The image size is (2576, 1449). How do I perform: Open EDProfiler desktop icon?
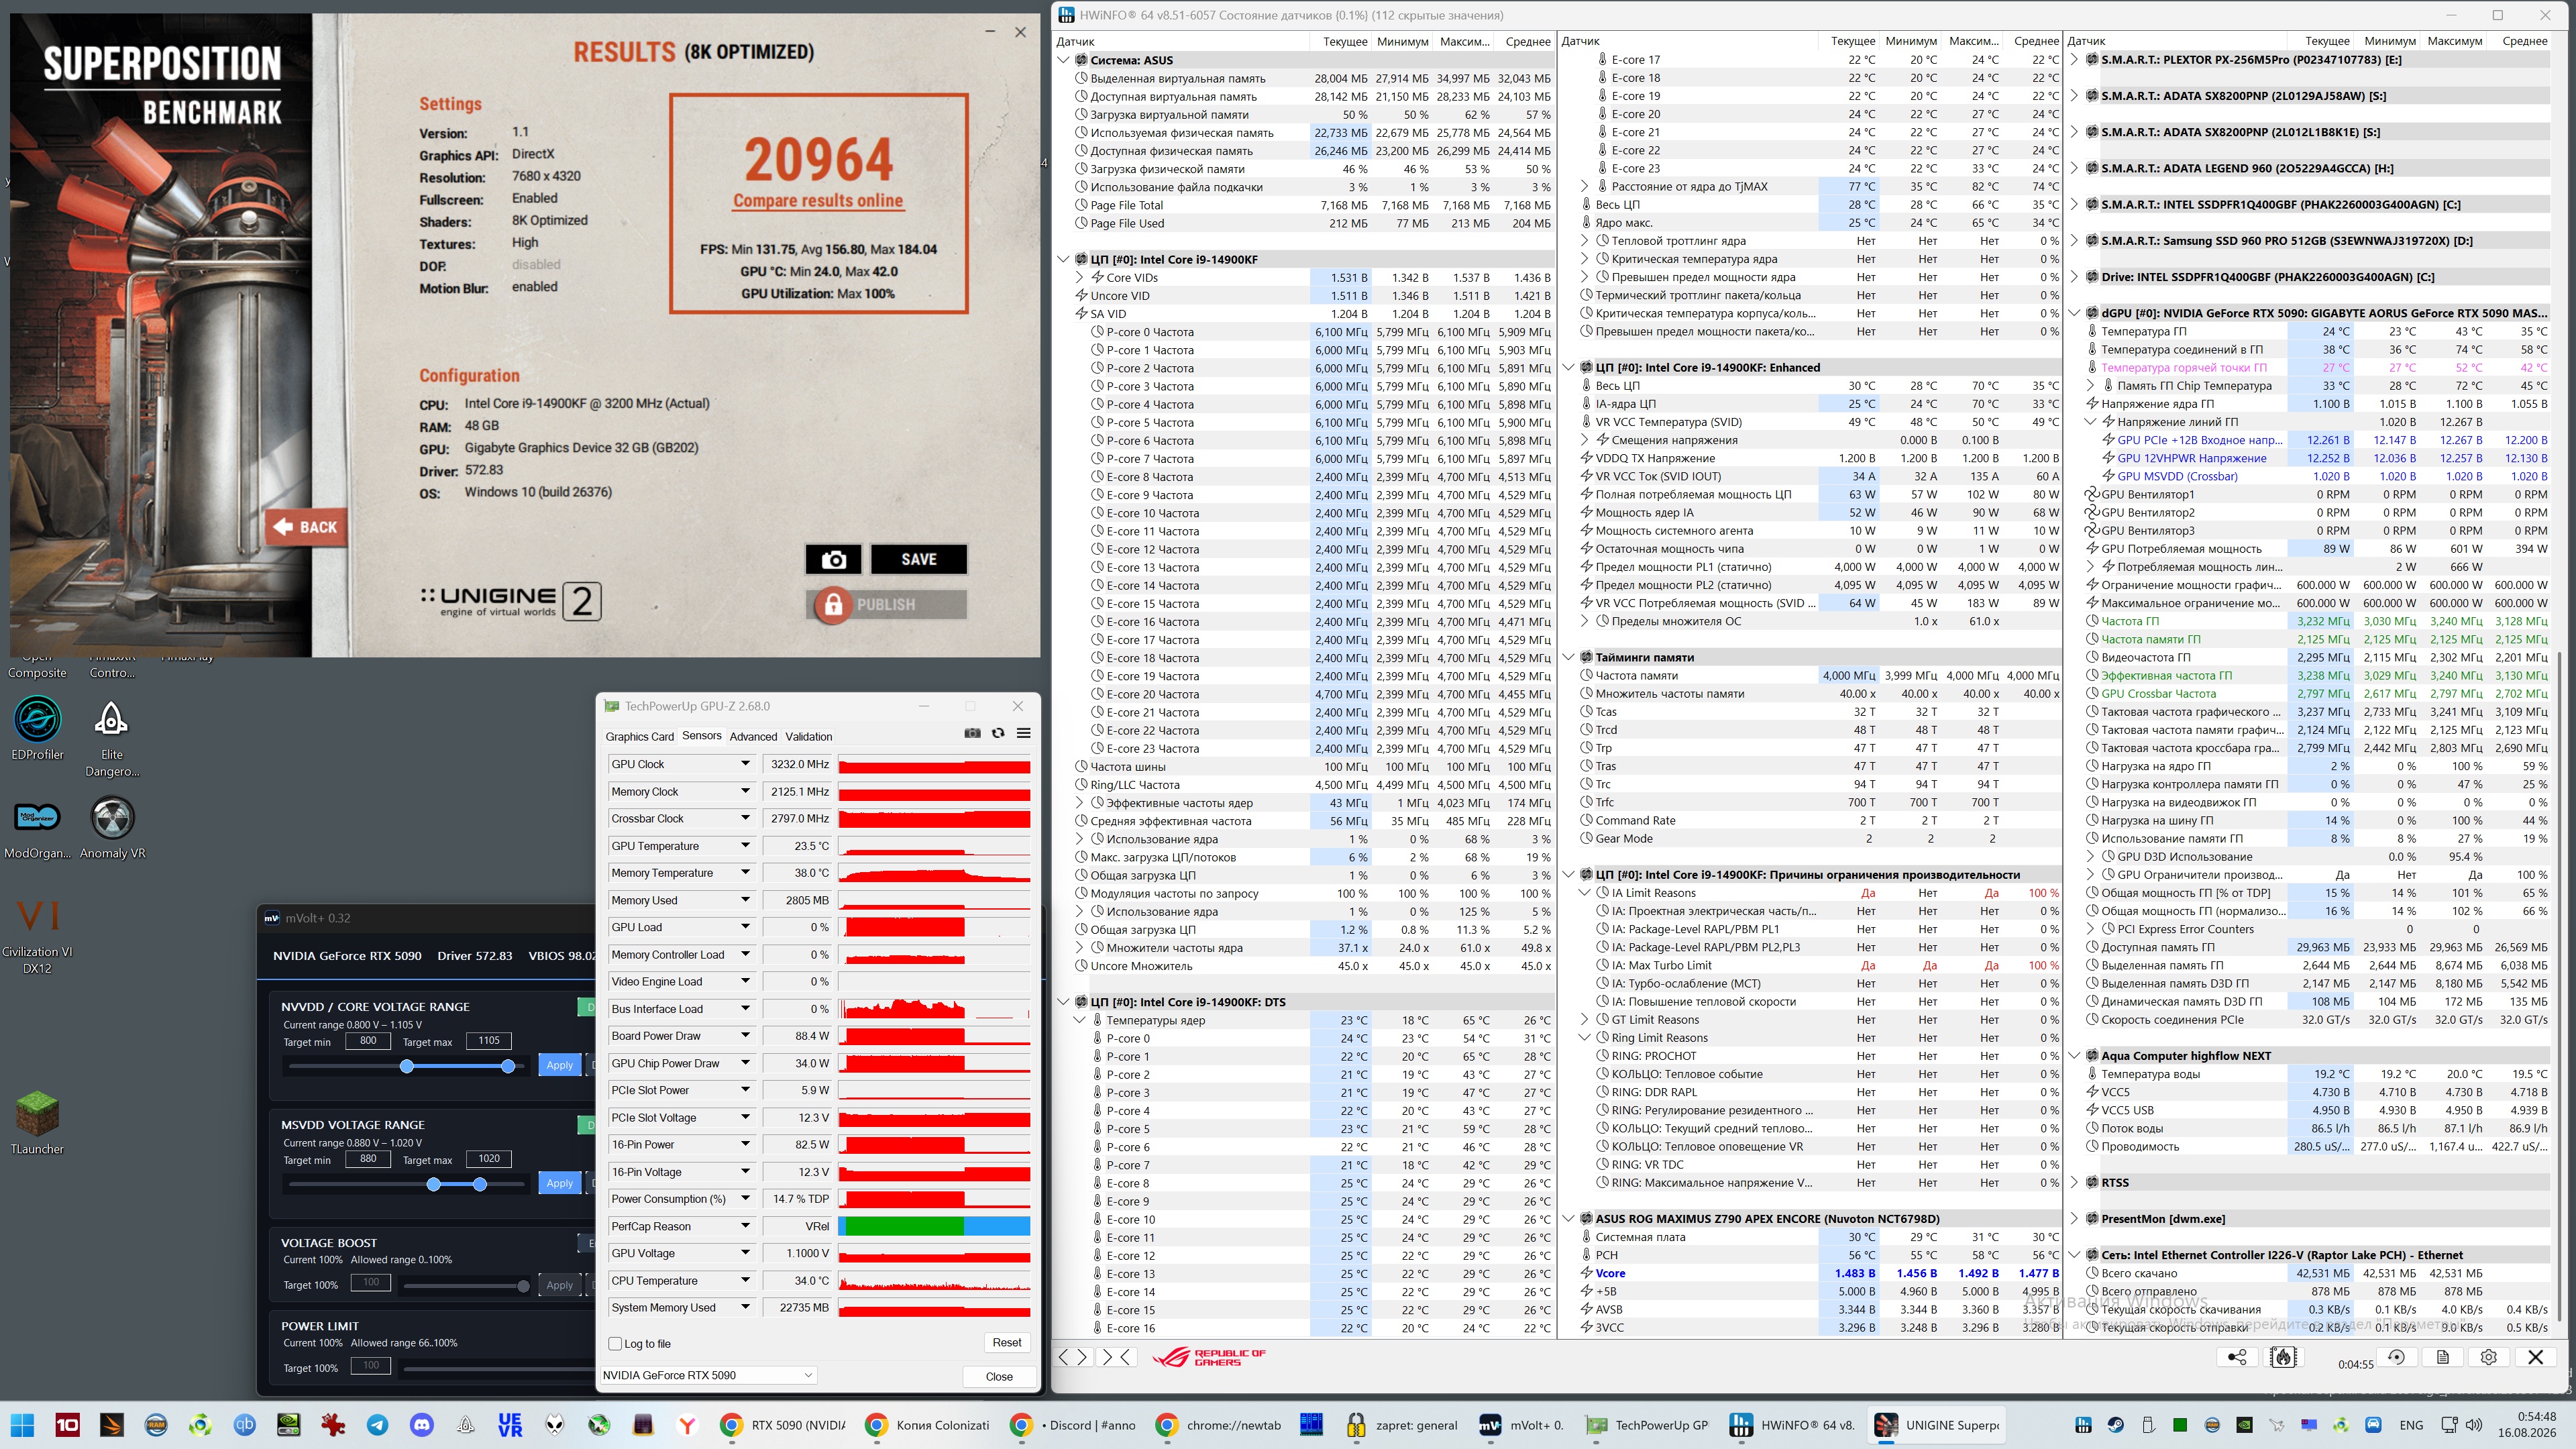point(37,728)
